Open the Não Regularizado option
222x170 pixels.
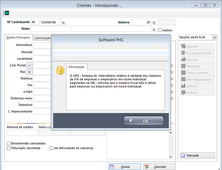tap(198, 80)
